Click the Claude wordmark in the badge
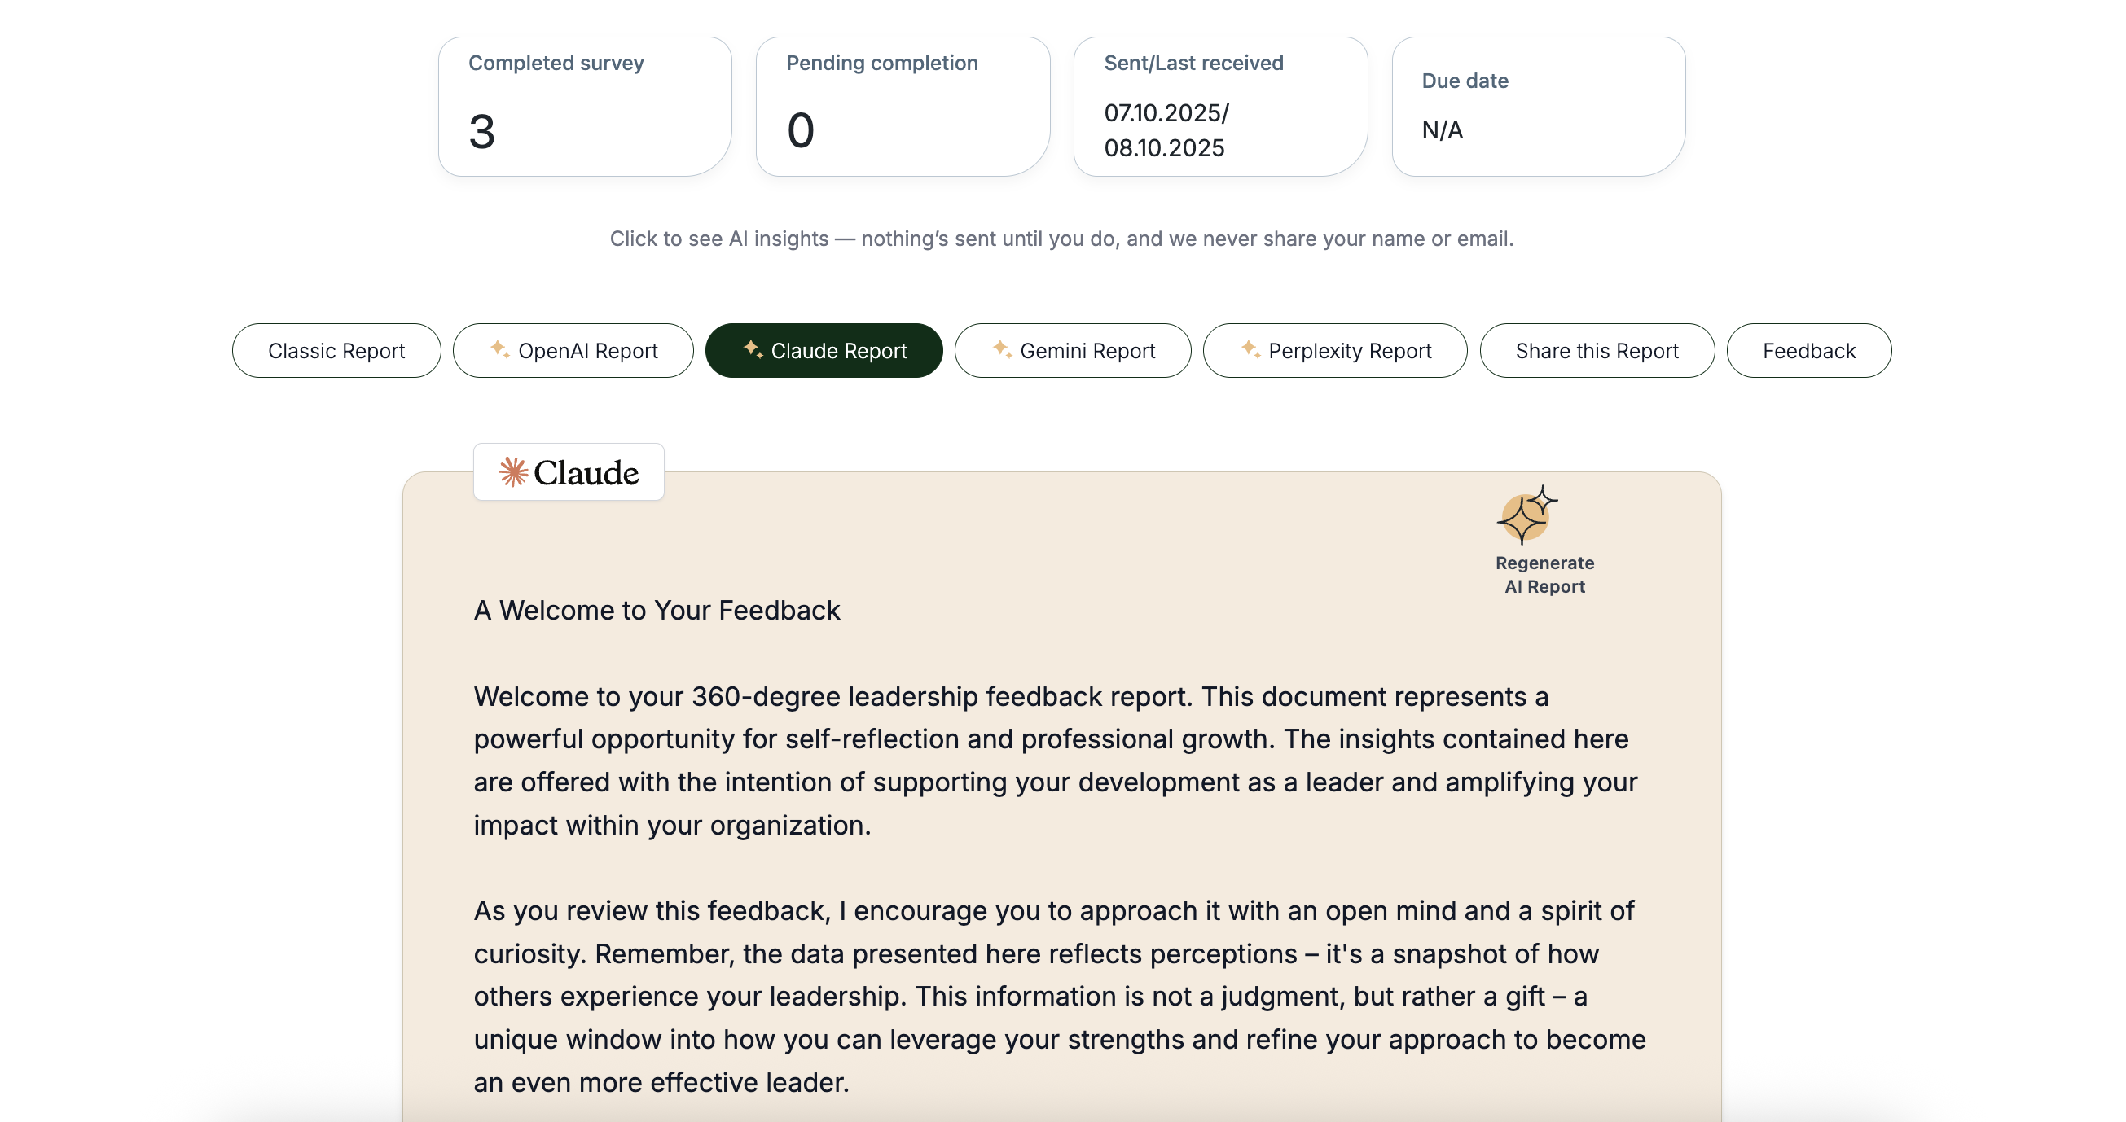Screen dimensions: 2126x1122 point(586,473)
